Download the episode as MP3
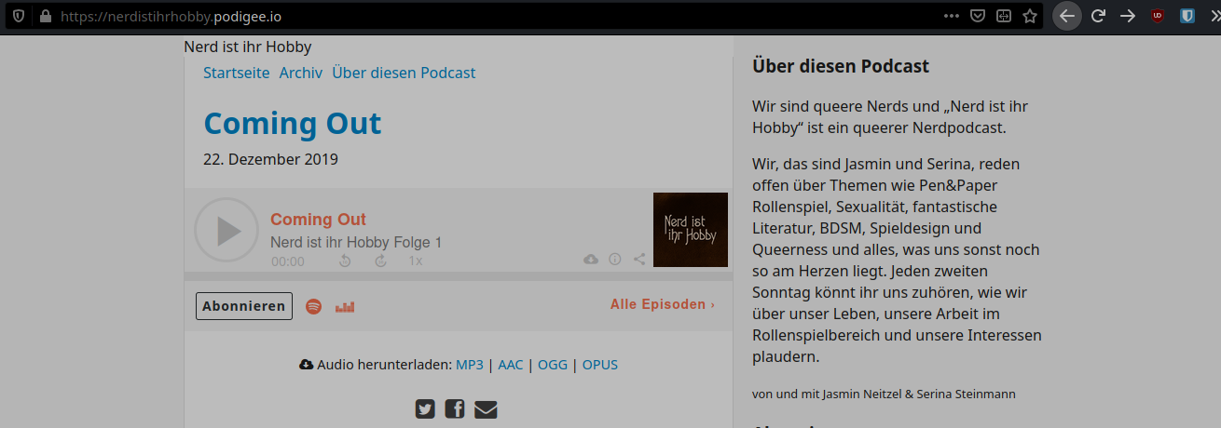 (x=470, y=365)
